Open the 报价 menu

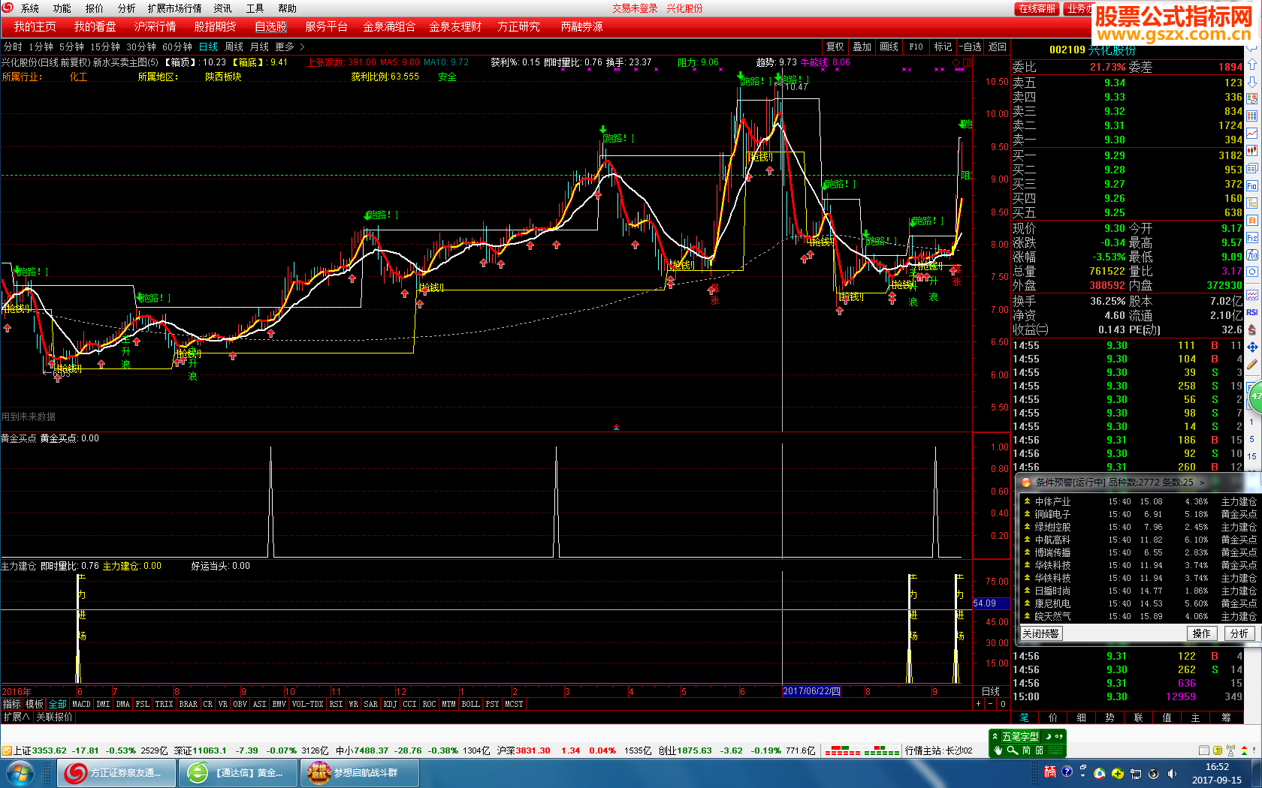coord(94,8)
